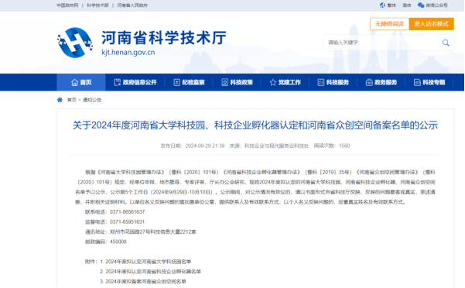Click the 科技政策 menu icon

coord(225,83)
